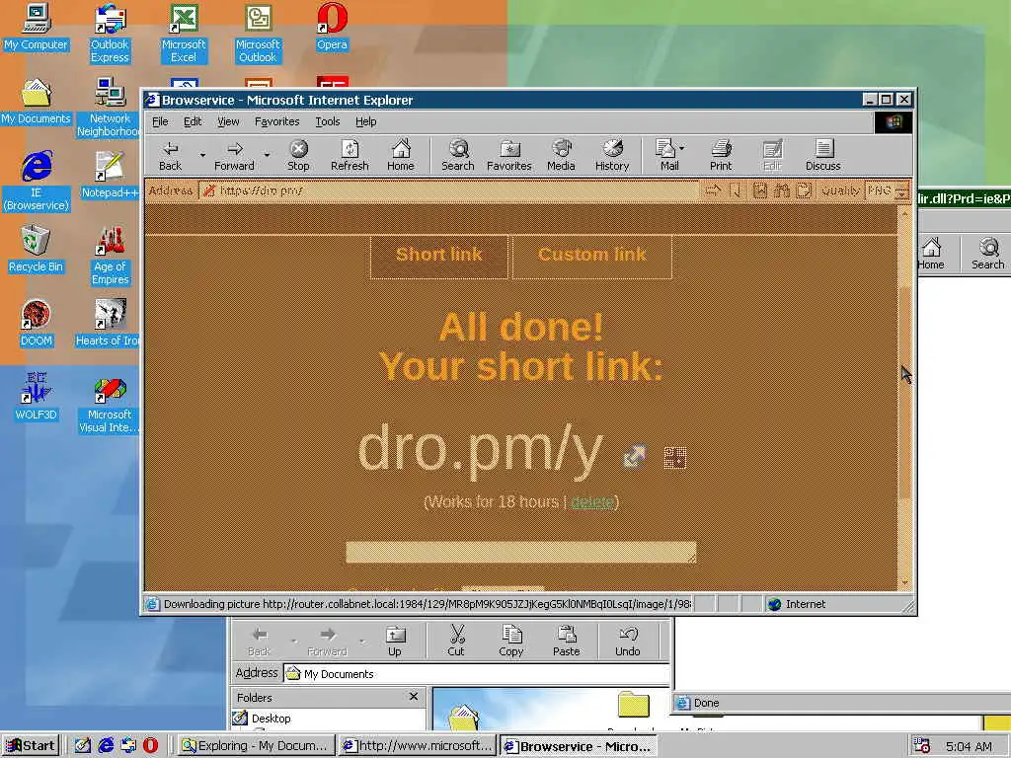Click Cut in the Explorer window toolbar
This screenshot has height=758, width=1011.
(456, 642)
